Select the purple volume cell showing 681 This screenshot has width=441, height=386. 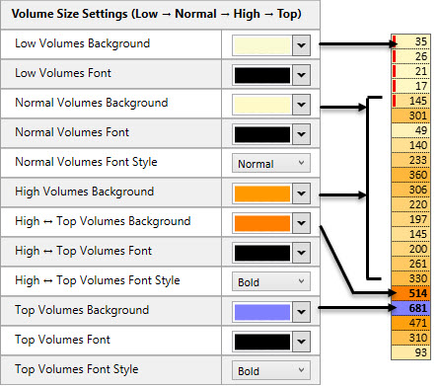pyautogui.click(x=410, y=308)
